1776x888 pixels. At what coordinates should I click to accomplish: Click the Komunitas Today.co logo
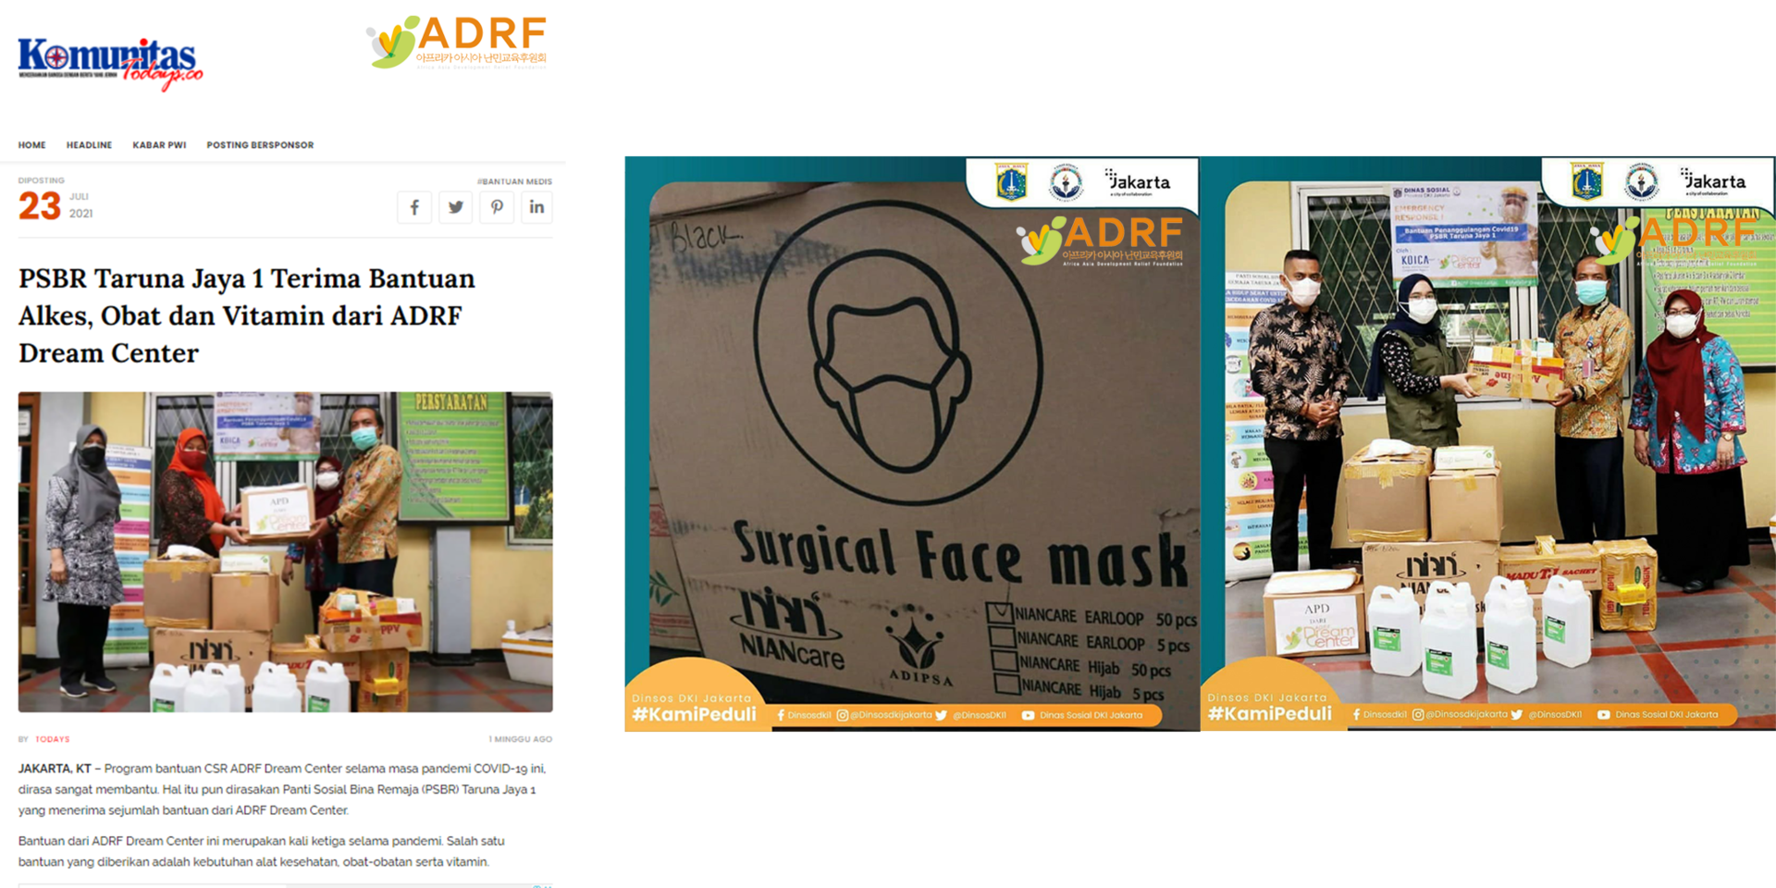tap(110, 63)
